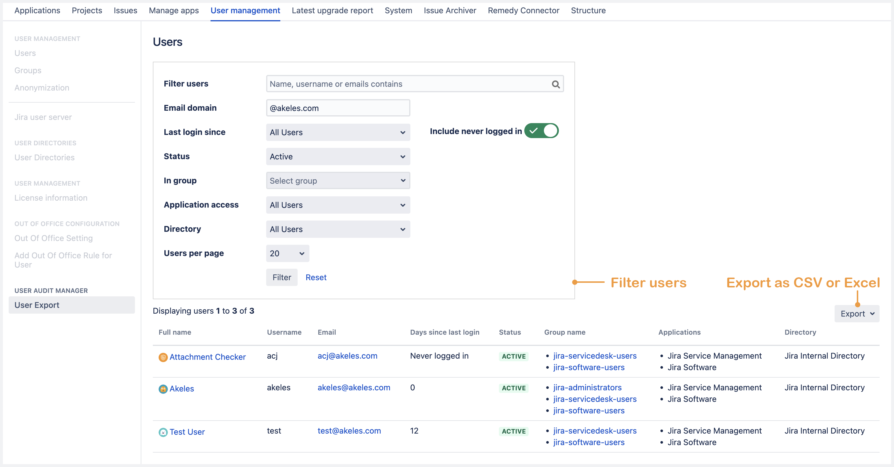Change Users per page dropdown

(x=287, y=253)
